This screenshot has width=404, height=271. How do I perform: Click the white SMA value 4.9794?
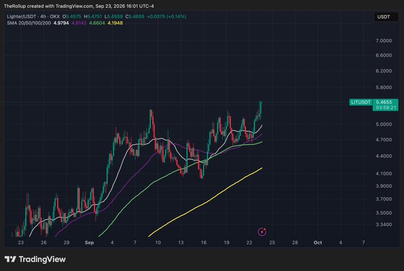[x=61, y=23]
